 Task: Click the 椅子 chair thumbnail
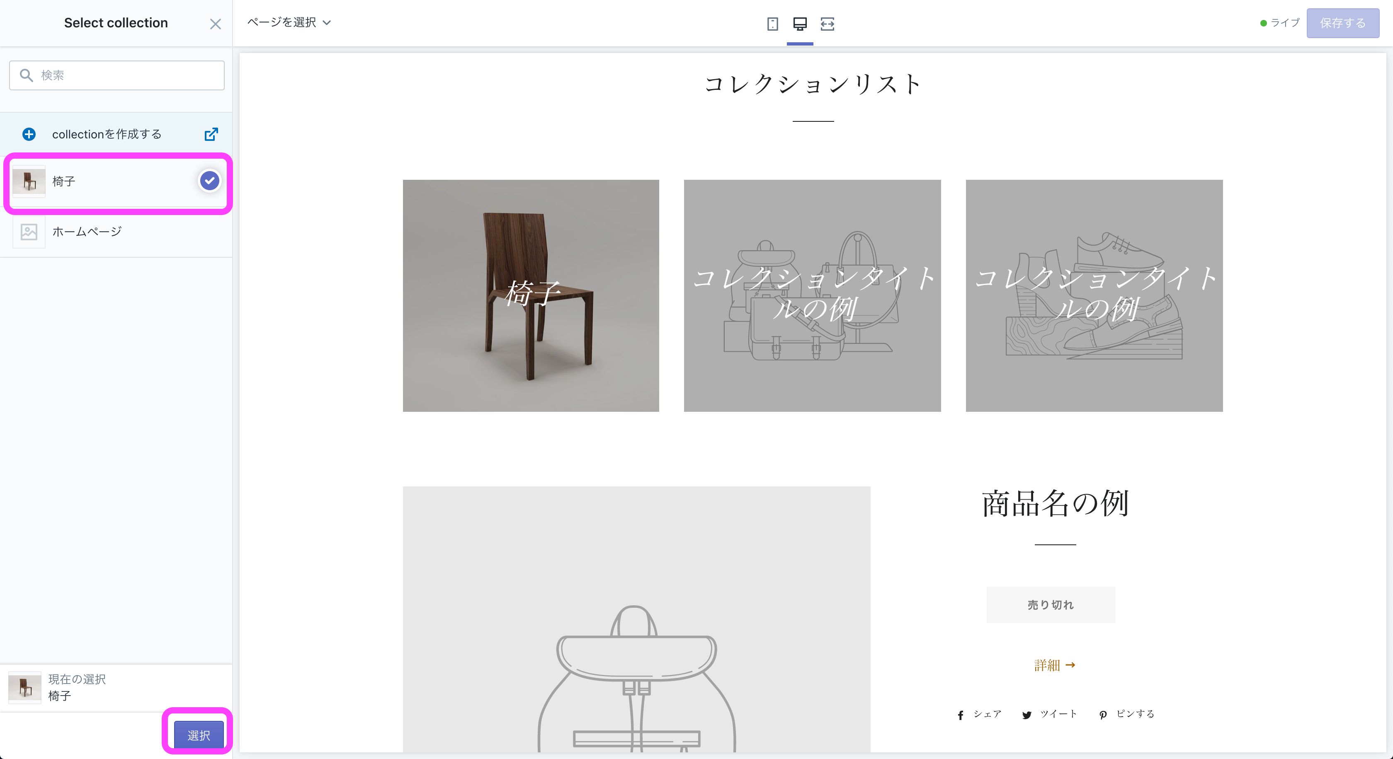point(29,181)
